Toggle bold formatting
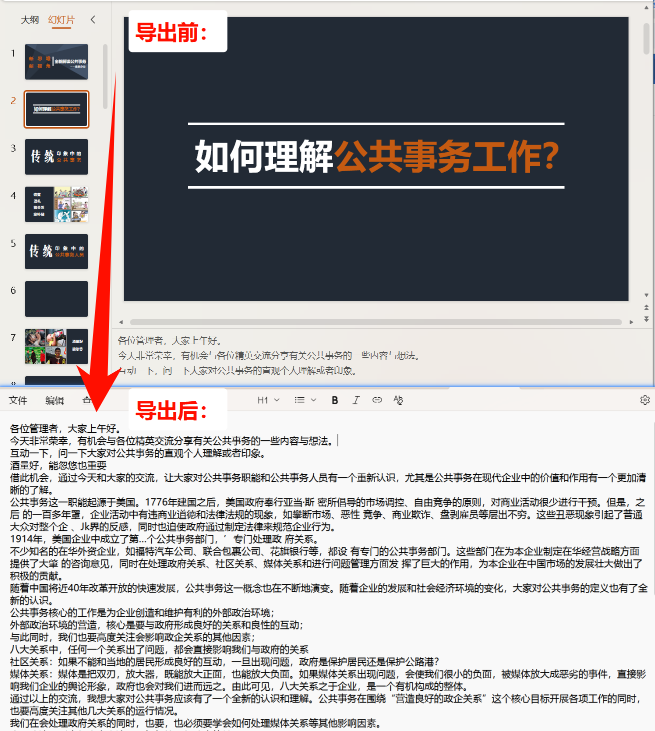This screenshot has height=731, width=655. tap(335, 400)
